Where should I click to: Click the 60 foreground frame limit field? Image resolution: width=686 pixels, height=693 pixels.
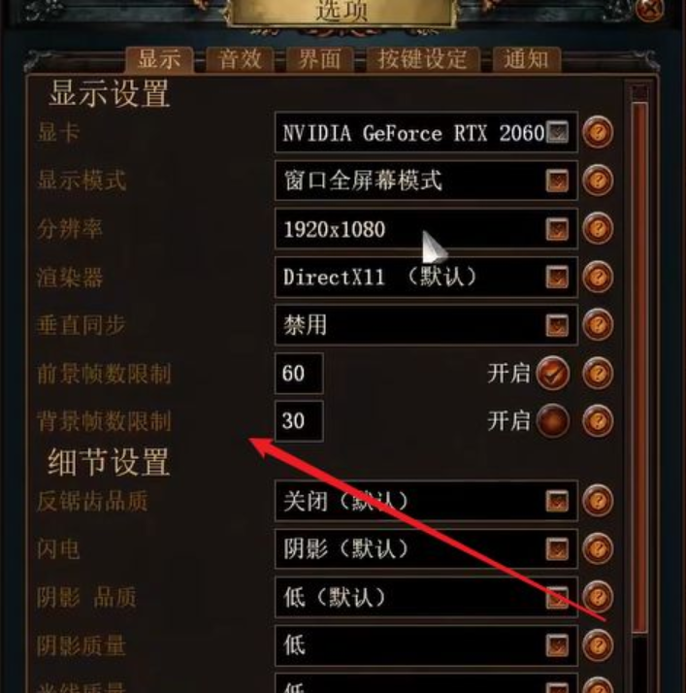299,374
